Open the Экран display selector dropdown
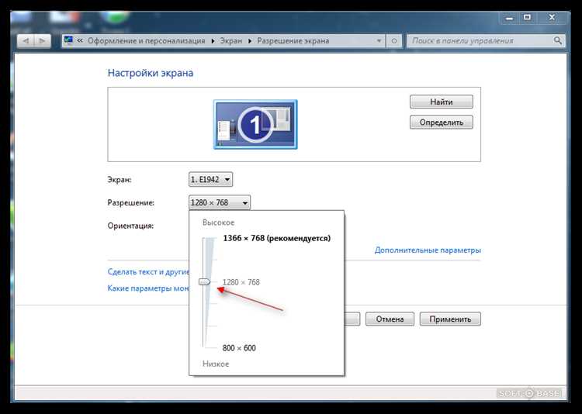This screenshot has height=414, width=582. (x=210, y=180)
